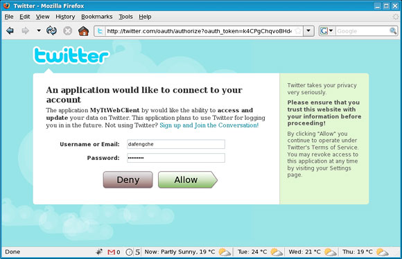The height and width of the screenshot is (259, 402).
Task: Click the 'Now: Partly Sunny, 19 °C' status text
Action: (x=180, y=252)
